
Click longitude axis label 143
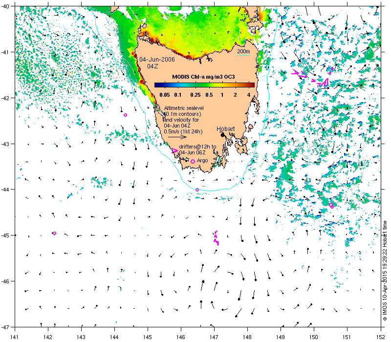[81, 337]
